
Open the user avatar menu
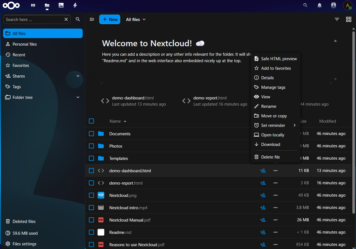348,5
